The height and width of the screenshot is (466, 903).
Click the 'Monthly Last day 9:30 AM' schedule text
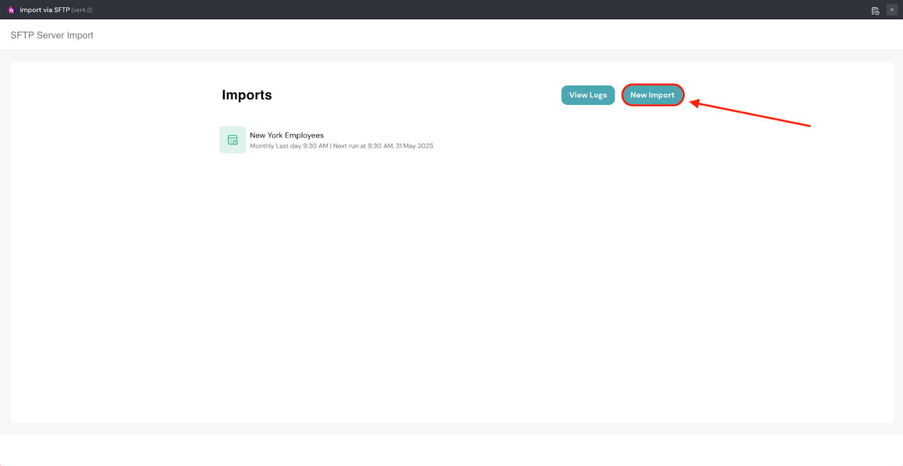pyautogui.click(x=289, y=146)
